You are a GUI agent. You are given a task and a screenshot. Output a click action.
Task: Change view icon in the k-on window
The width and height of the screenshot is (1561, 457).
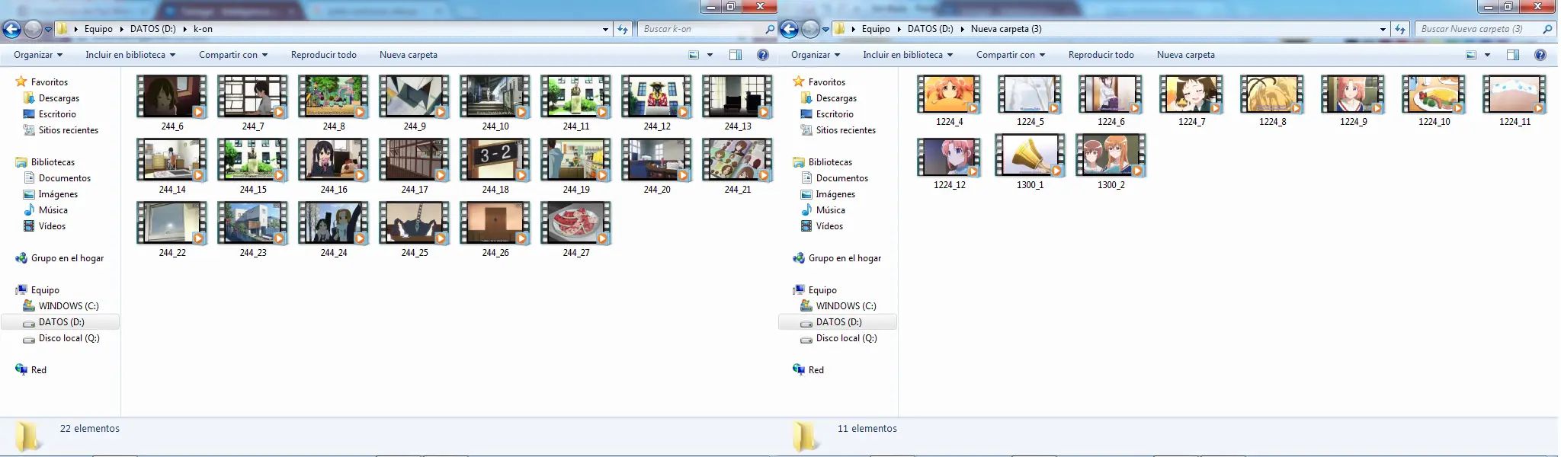tap(694, 55)
